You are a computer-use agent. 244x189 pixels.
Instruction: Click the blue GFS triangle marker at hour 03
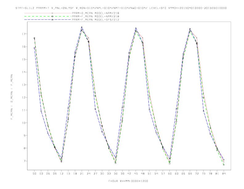pos(41,111)
